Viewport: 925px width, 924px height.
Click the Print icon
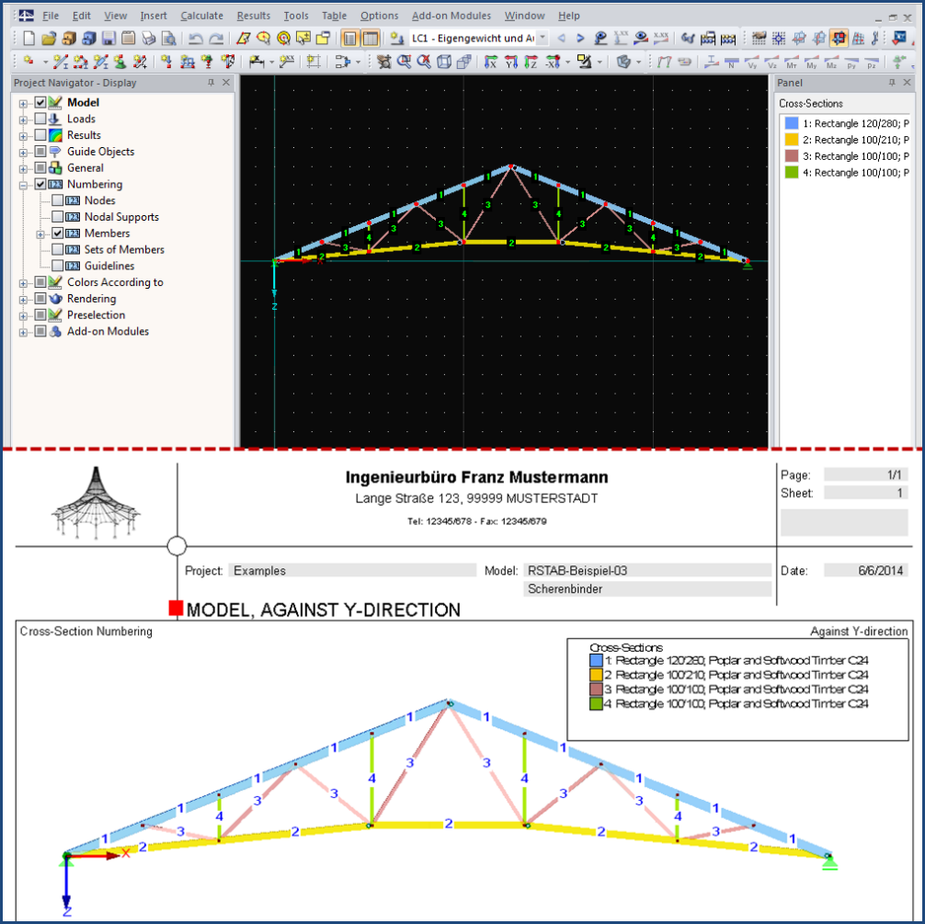[149, 39]
